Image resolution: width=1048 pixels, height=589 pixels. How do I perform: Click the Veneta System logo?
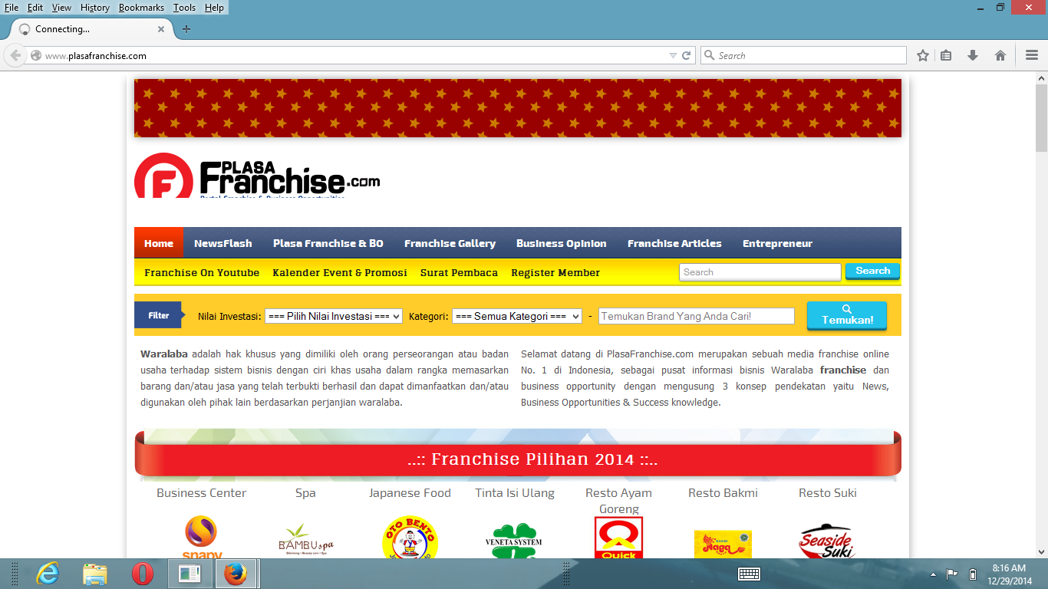(x=514, y=541)
